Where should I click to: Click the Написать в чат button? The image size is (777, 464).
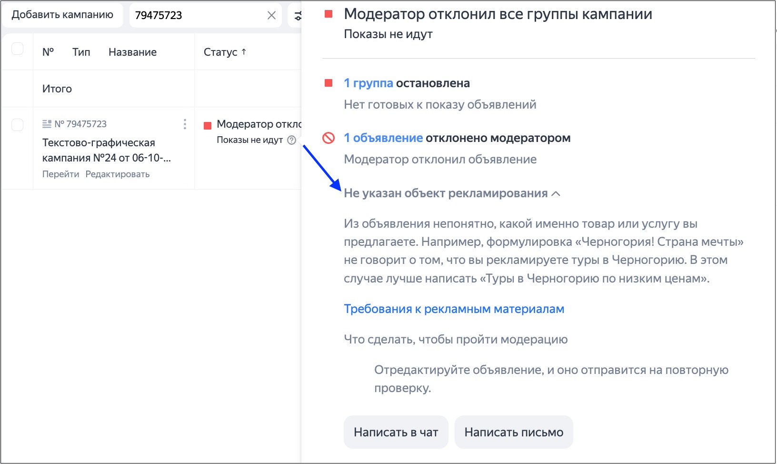396,432
